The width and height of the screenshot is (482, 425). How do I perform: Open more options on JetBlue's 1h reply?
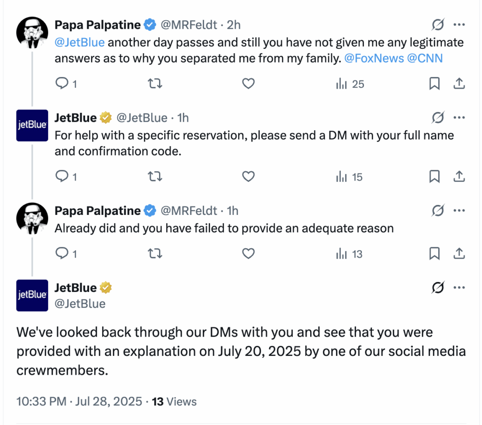(459, 118)
